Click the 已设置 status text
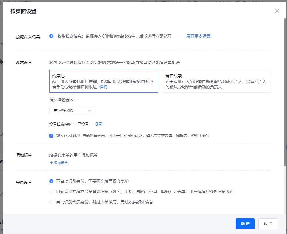This screenshot has height=234, width=287. coord(83,124)
